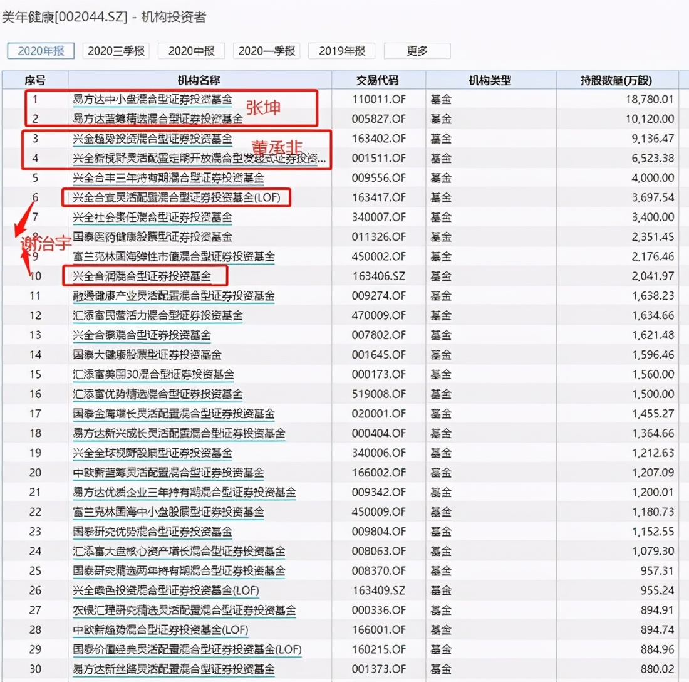Screen dimensions: 689x682
Task: Switch to 2020一季报 tab
Action: pyautogui.click(x=266, y=51)
